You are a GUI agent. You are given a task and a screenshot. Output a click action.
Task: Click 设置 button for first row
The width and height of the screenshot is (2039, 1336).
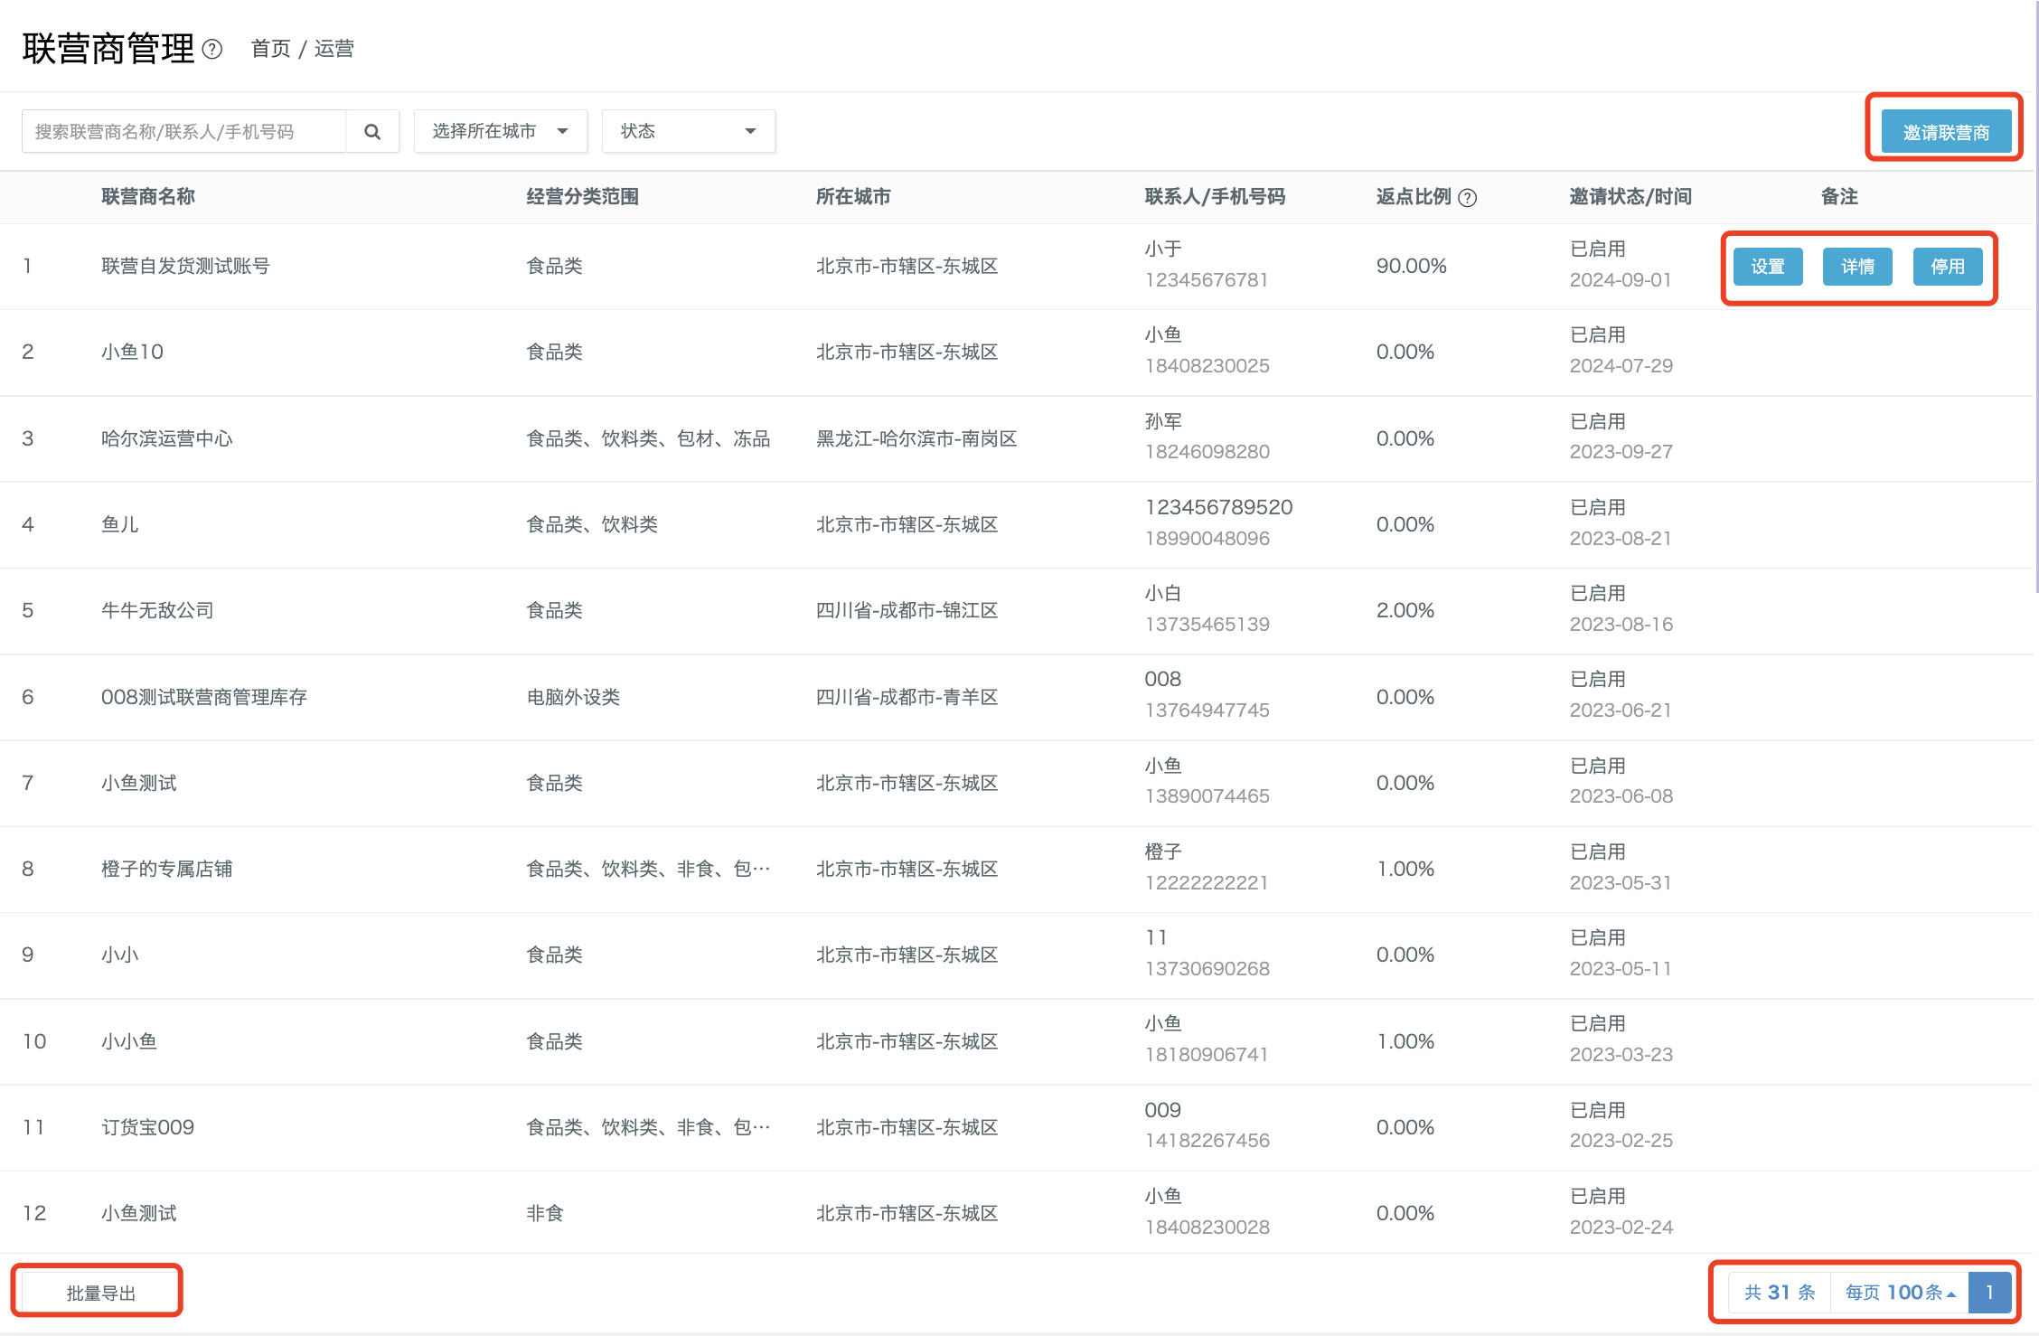point(1768,267)
